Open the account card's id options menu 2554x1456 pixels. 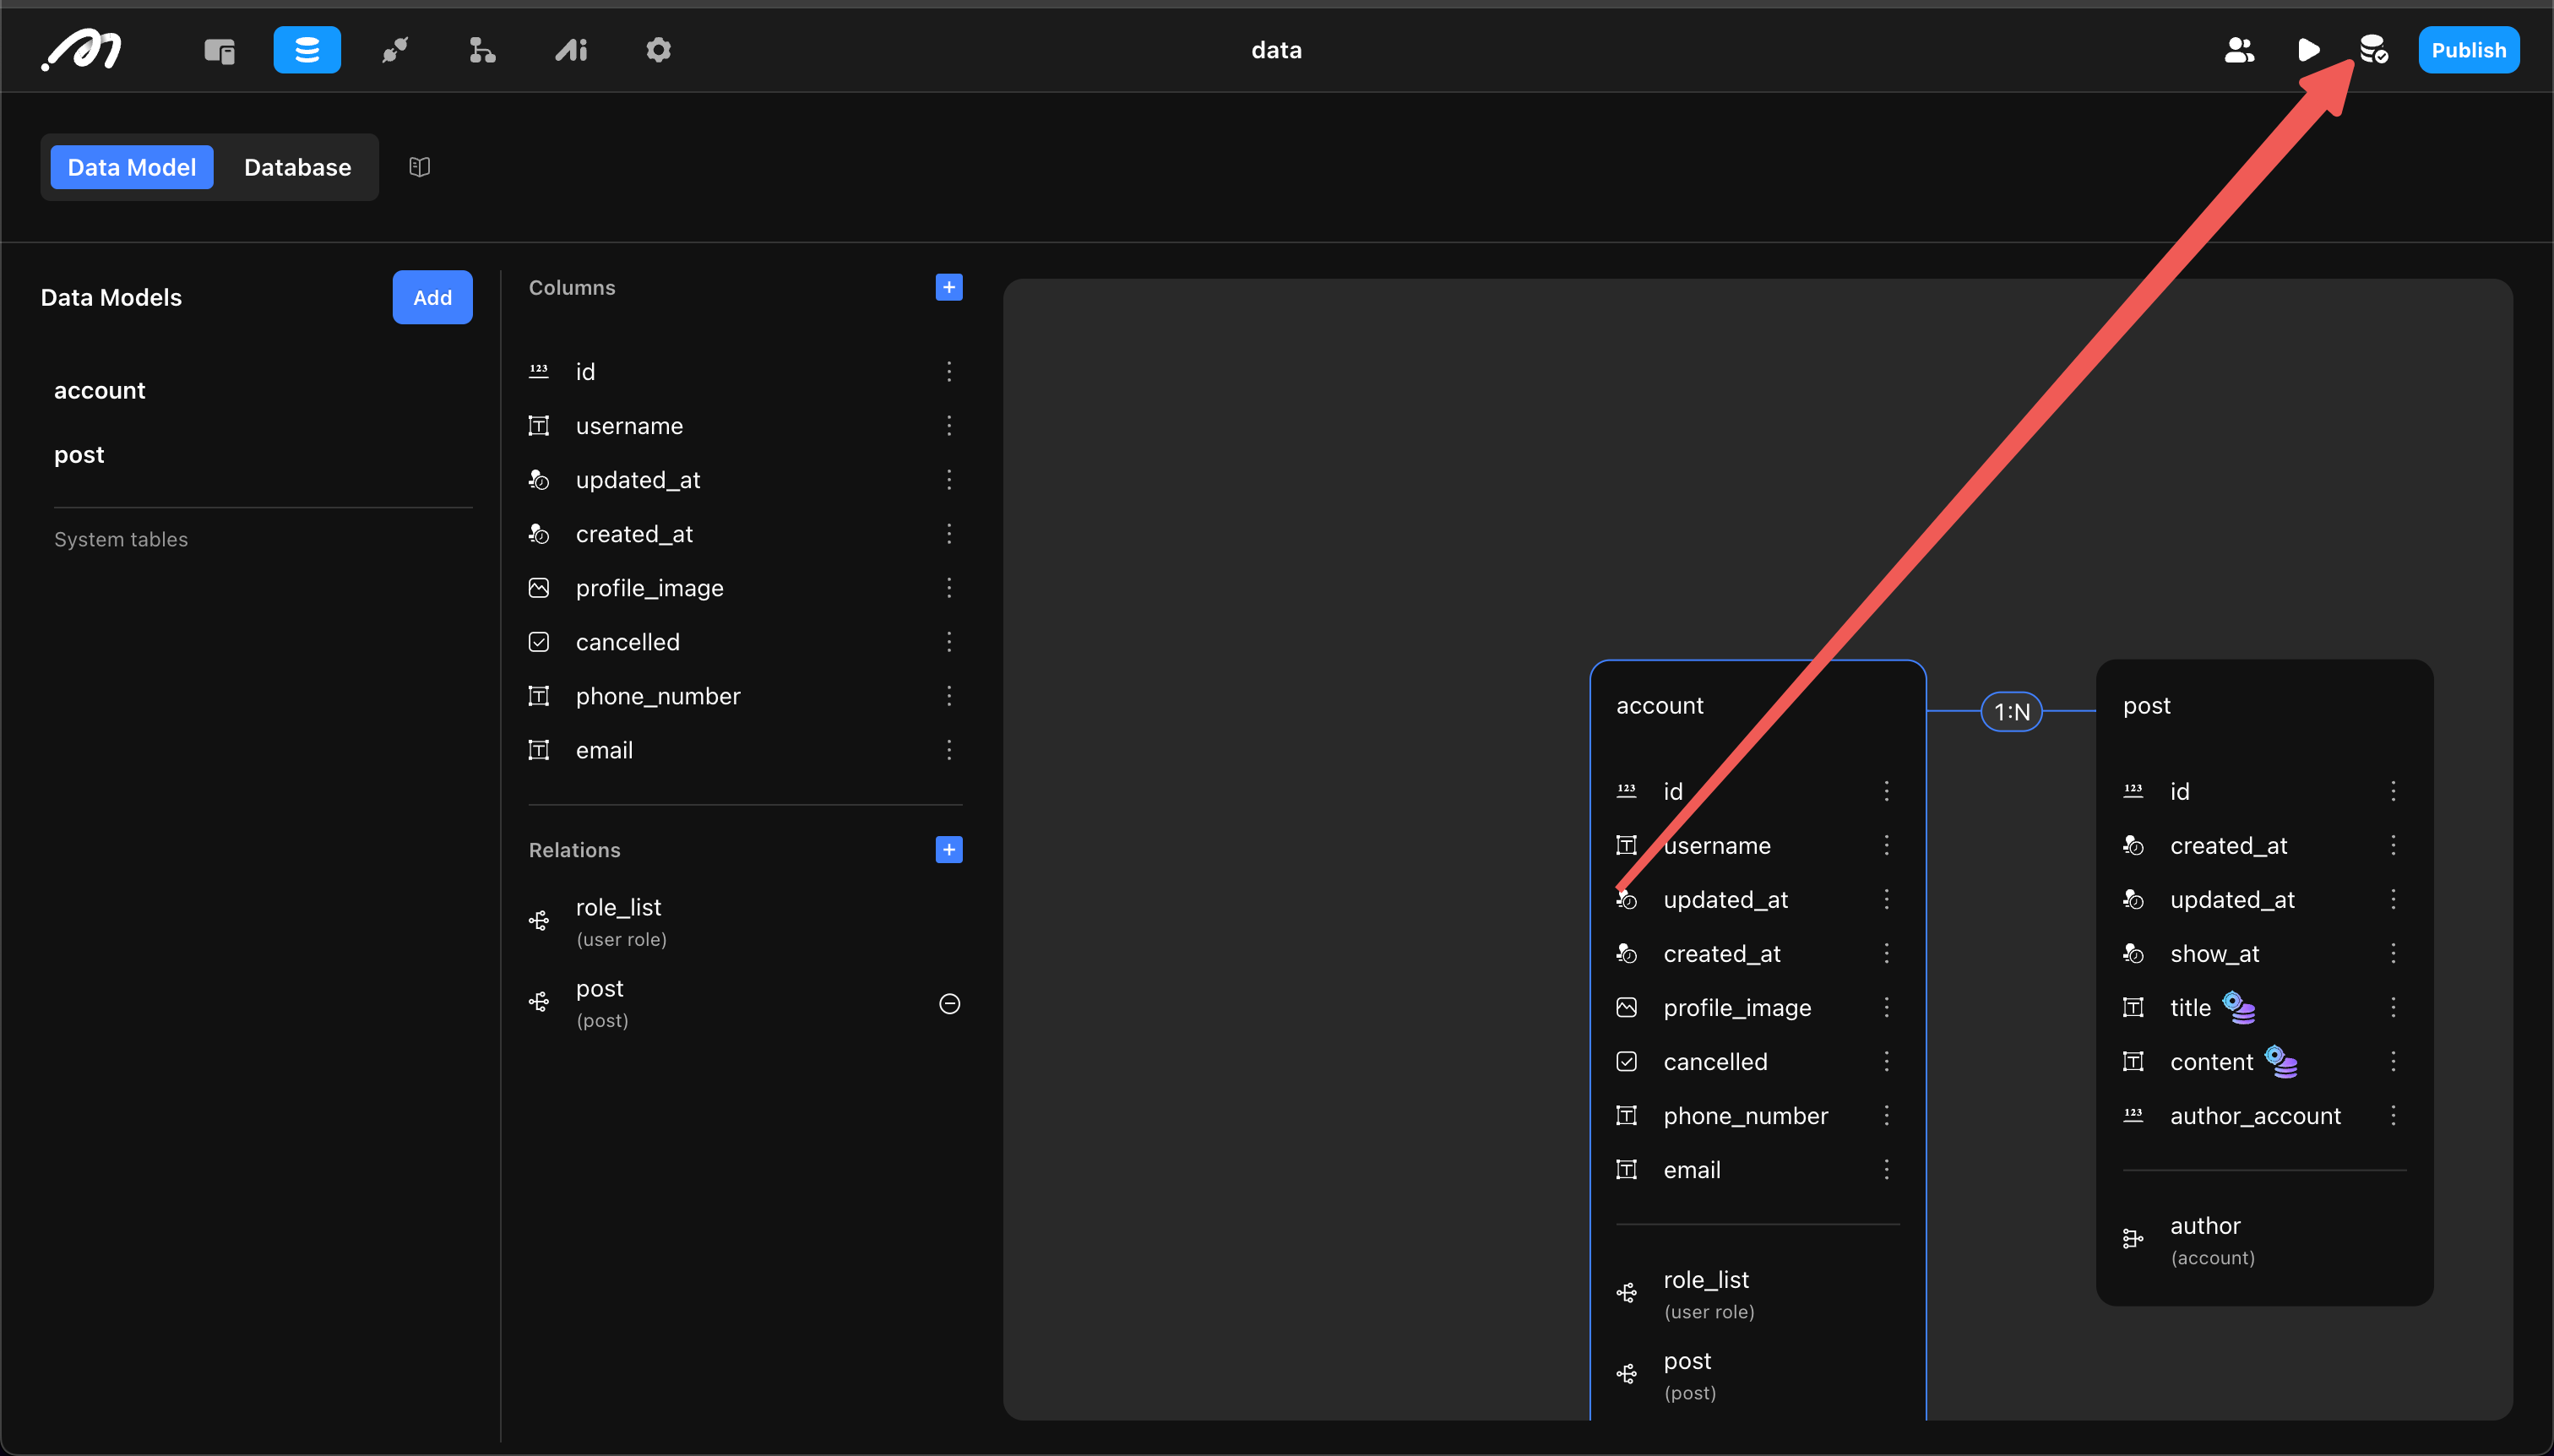click(x=1887, y=791)
